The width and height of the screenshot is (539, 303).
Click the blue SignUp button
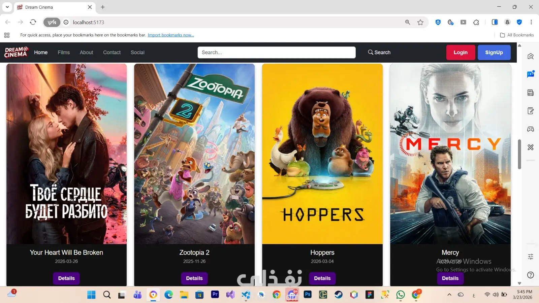pyautogui.click(x=494, y=53)
